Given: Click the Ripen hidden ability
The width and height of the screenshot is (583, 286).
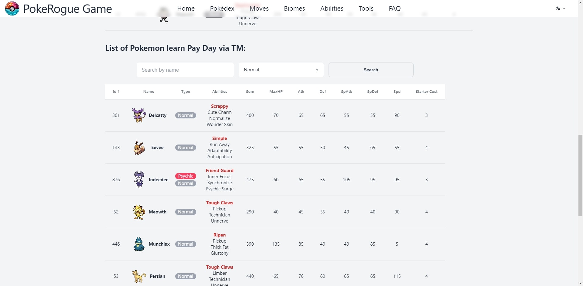Looking at the screenshot, I should pos(220,235).
